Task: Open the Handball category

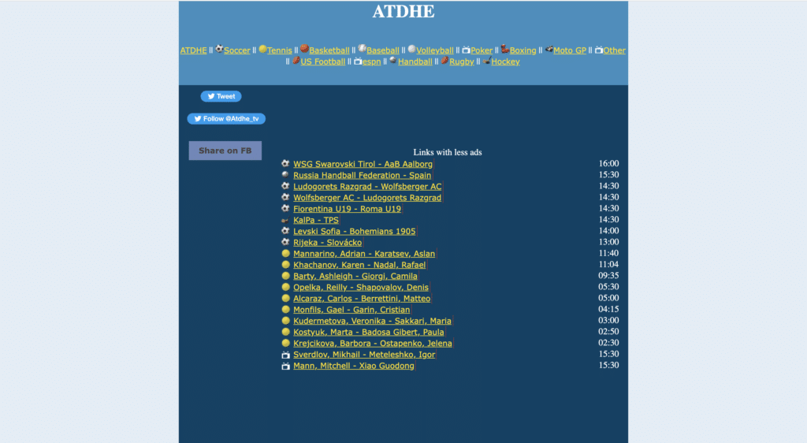Action: [x=415, y=61]
